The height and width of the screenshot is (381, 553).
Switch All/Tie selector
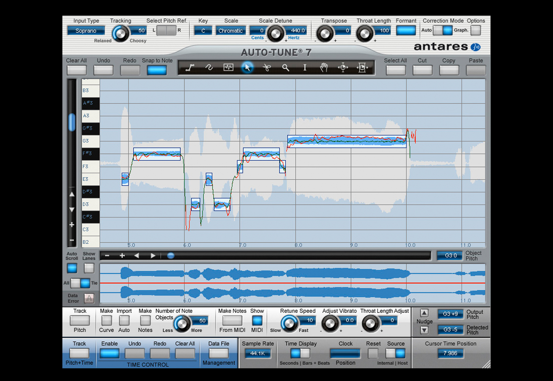point(80,283)
